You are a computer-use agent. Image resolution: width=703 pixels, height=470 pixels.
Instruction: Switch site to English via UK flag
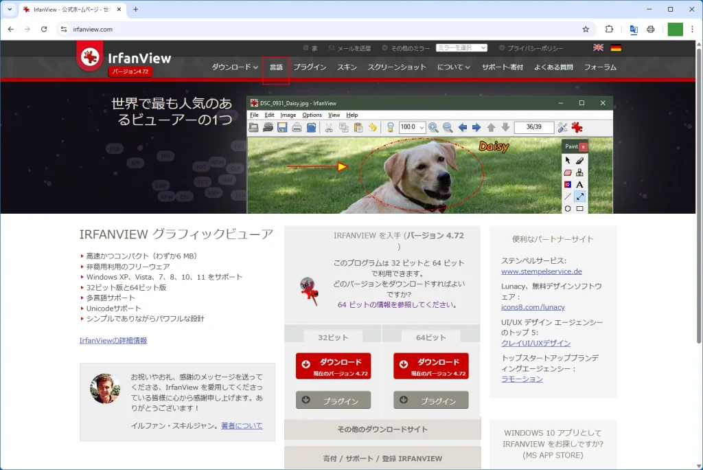click(x=598, y=47)
